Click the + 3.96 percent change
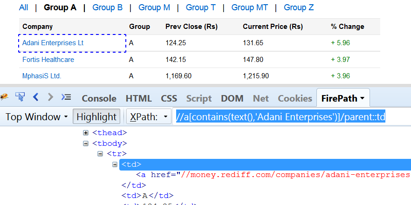 pyautogui.click(x=340, y=76)
